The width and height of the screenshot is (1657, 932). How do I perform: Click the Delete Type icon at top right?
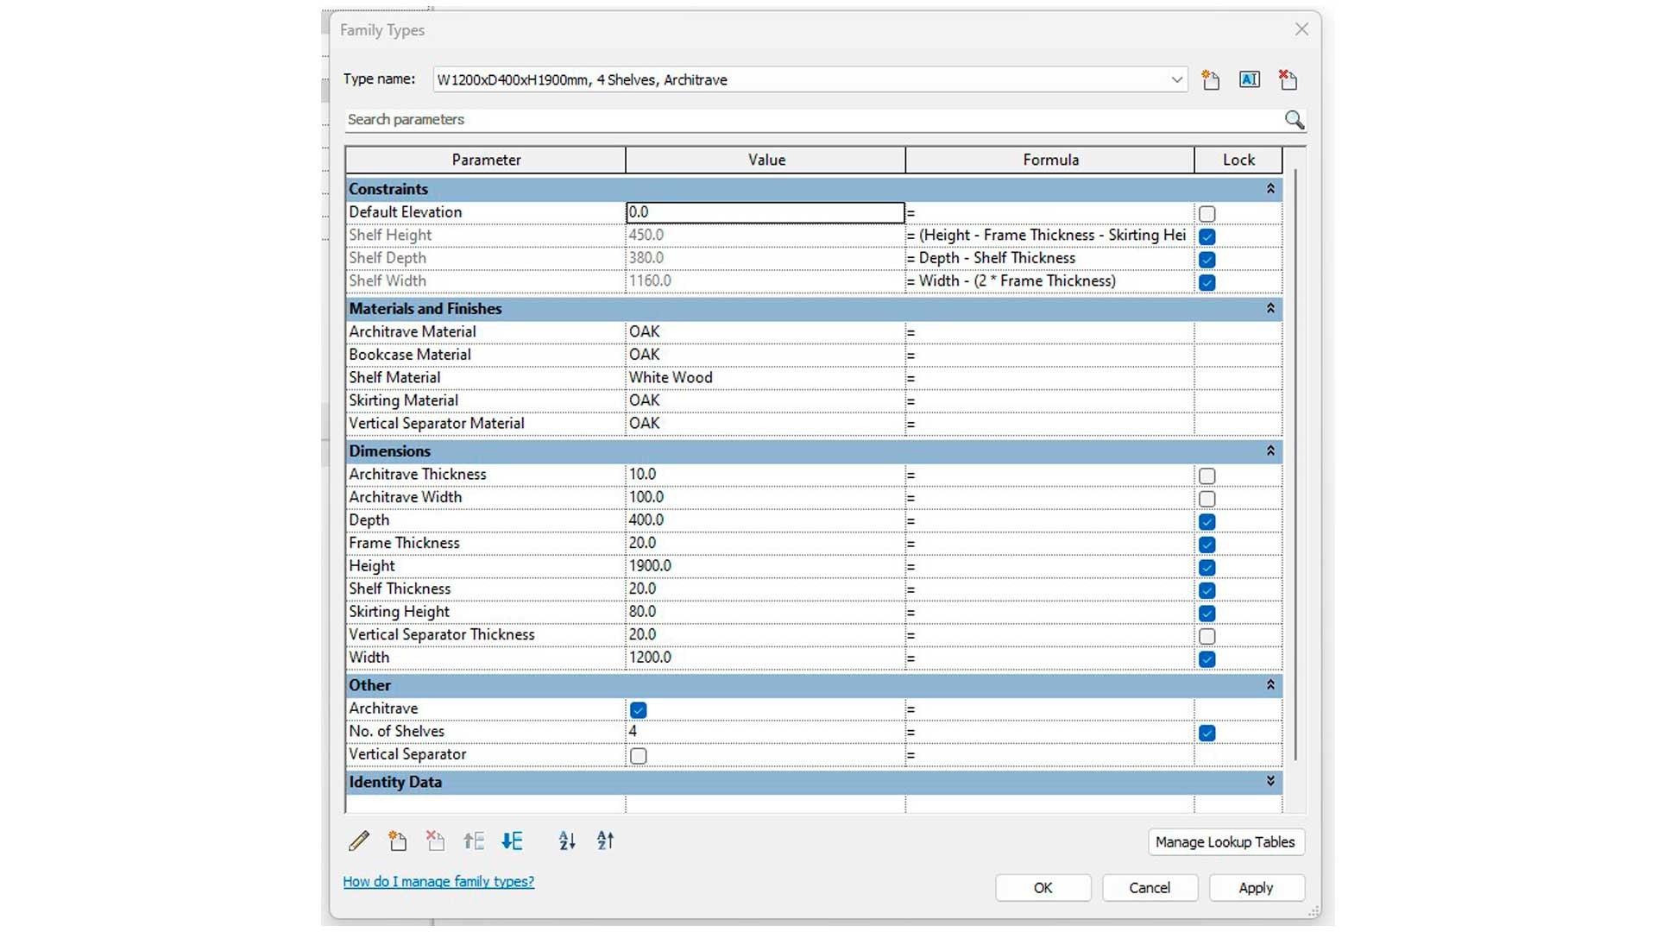tap(1288, 80)
